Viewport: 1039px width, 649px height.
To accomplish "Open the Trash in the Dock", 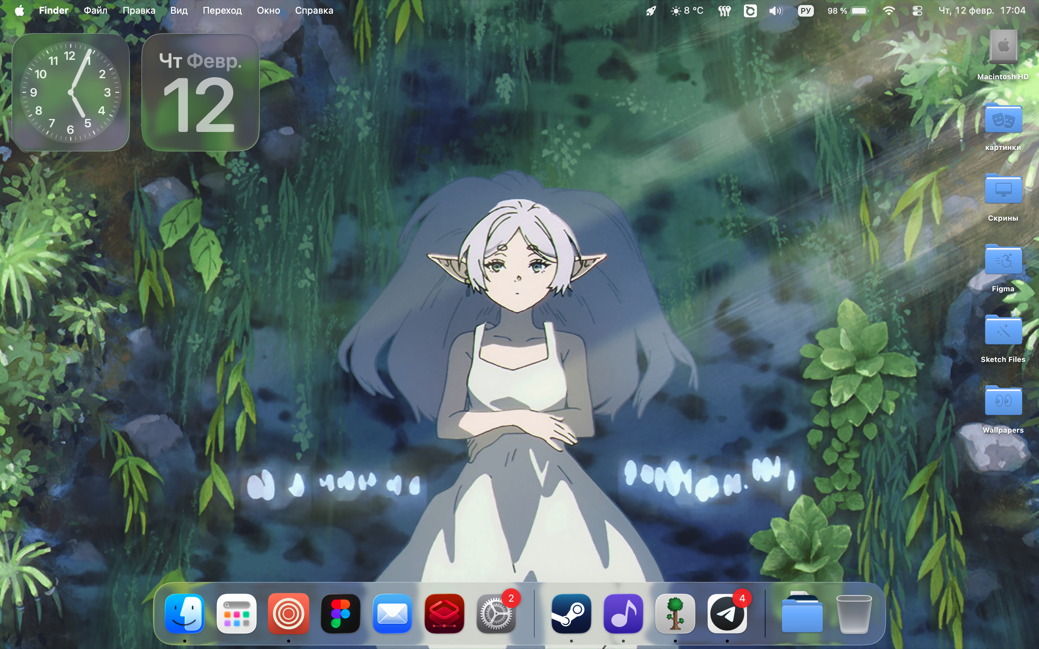I will (x=854, y=614).
